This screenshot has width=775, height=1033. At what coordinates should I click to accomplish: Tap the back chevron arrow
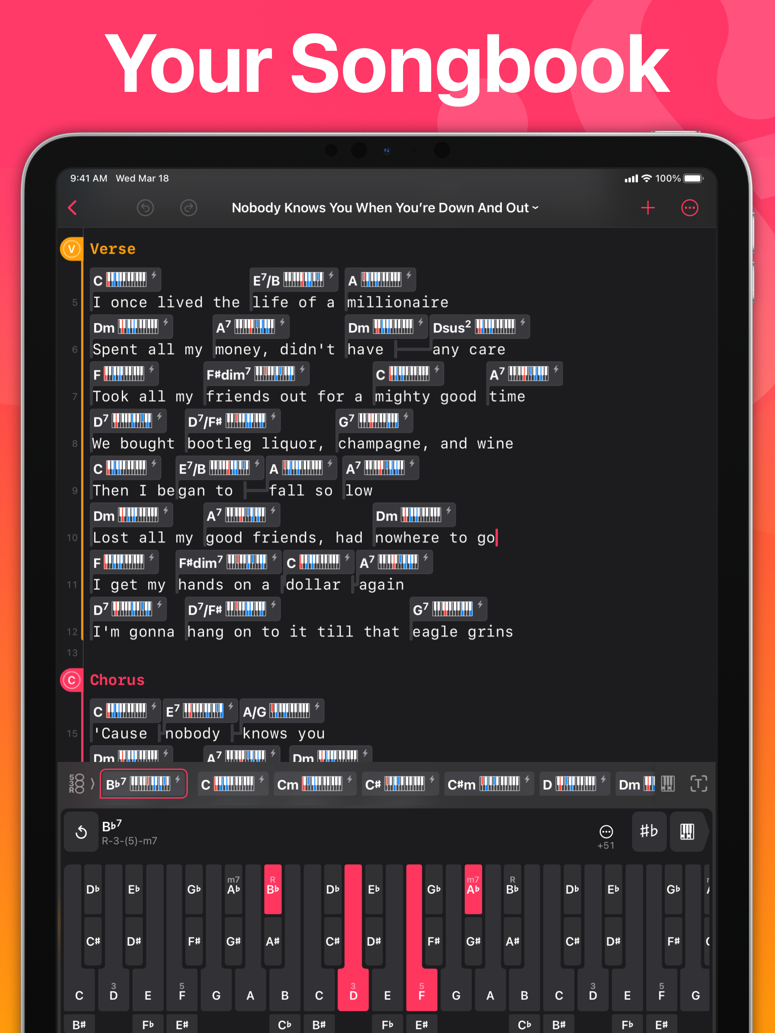tap(72, 208)
